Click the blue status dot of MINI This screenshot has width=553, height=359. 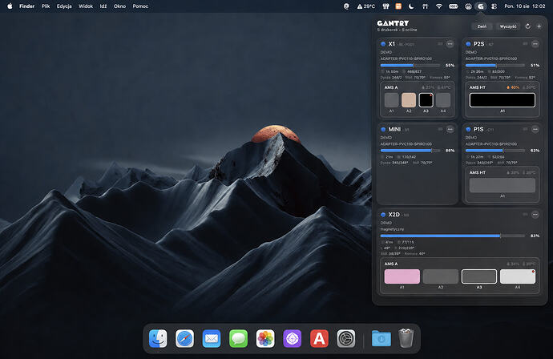coord(383,130)
